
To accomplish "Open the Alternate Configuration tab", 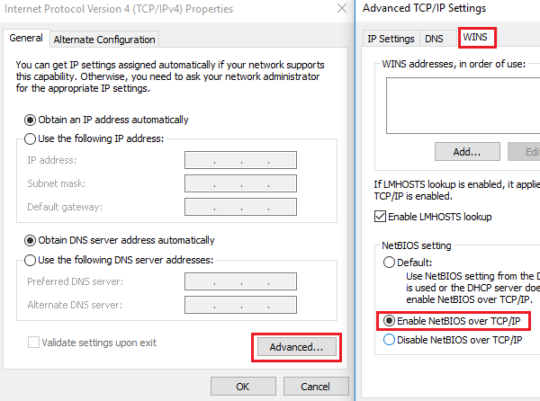I will pos(104,40).
